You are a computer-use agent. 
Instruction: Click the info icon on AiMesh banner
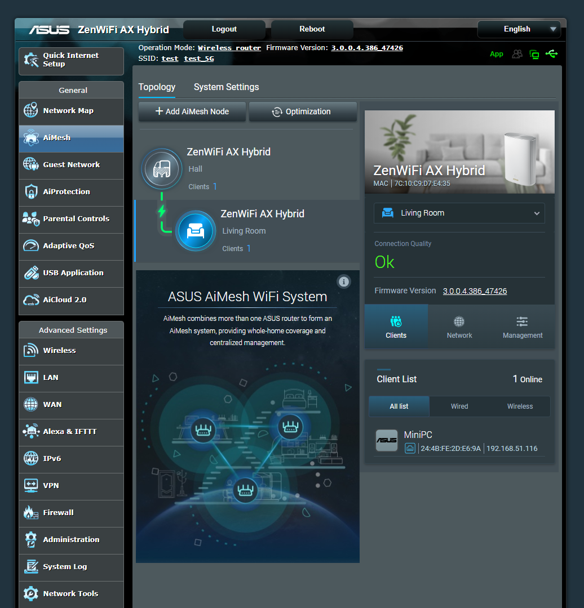point(344,281)
